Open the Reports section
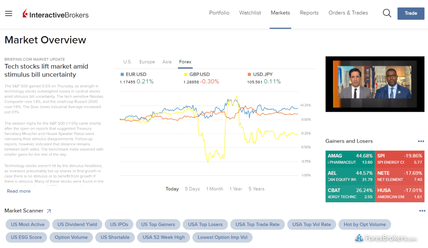This screenshot has width=428, height=248. (x=309, y=13)
